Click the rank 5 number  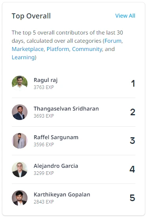pyautogui.click(x=132, y=198)
